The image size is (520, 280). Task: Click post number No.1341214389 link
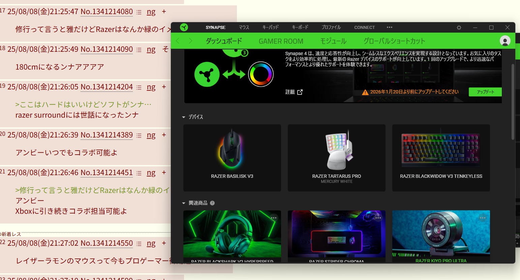pyautogui.click(x=107, y=135)
